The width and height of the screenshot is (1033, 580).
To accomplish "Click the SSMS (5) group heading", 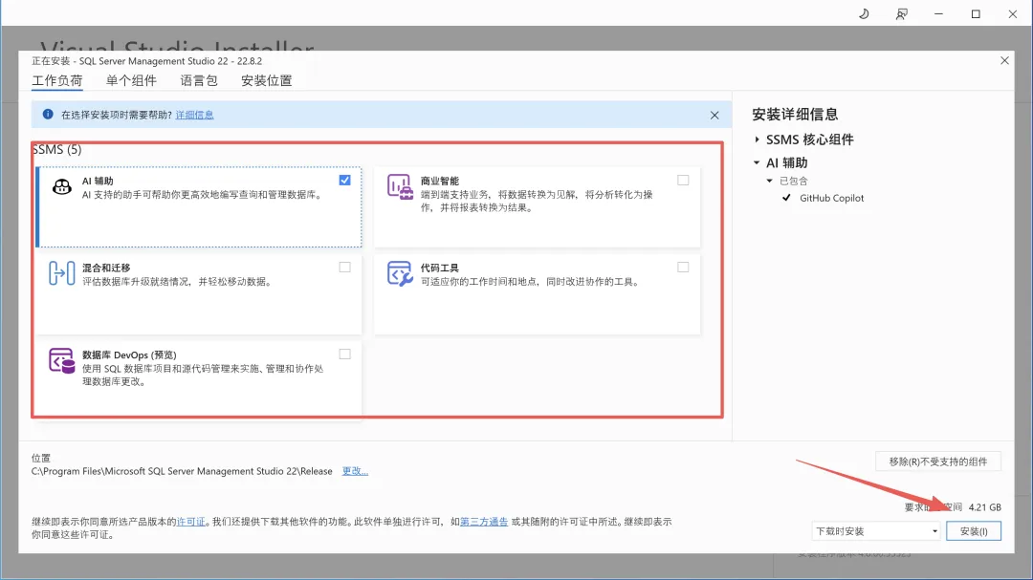I will pos(56,149).
